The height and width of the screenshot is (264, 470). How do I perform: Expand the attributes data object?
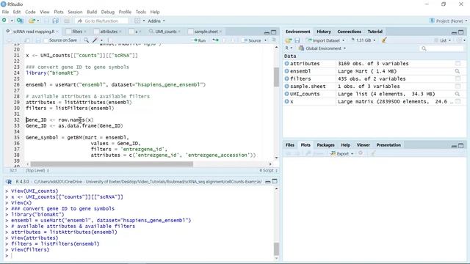coord(287,64)
